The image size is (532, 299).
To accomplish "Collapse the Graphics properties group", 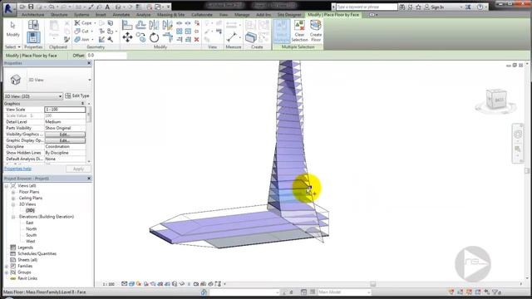I will 82,103.
